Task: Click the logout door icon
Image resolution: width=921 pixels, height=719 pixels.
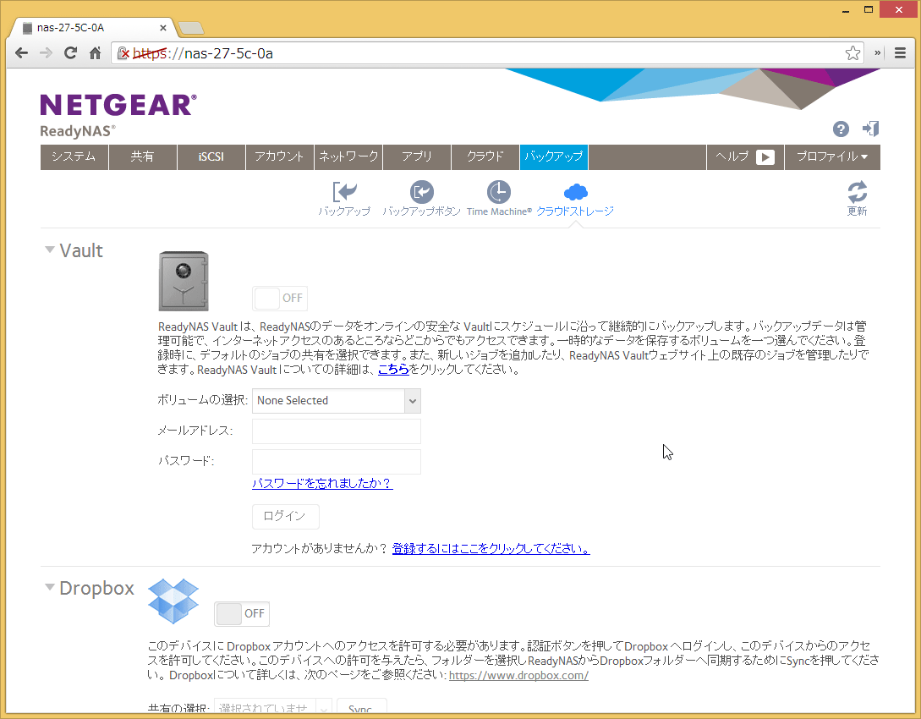Action: [870, 129]
